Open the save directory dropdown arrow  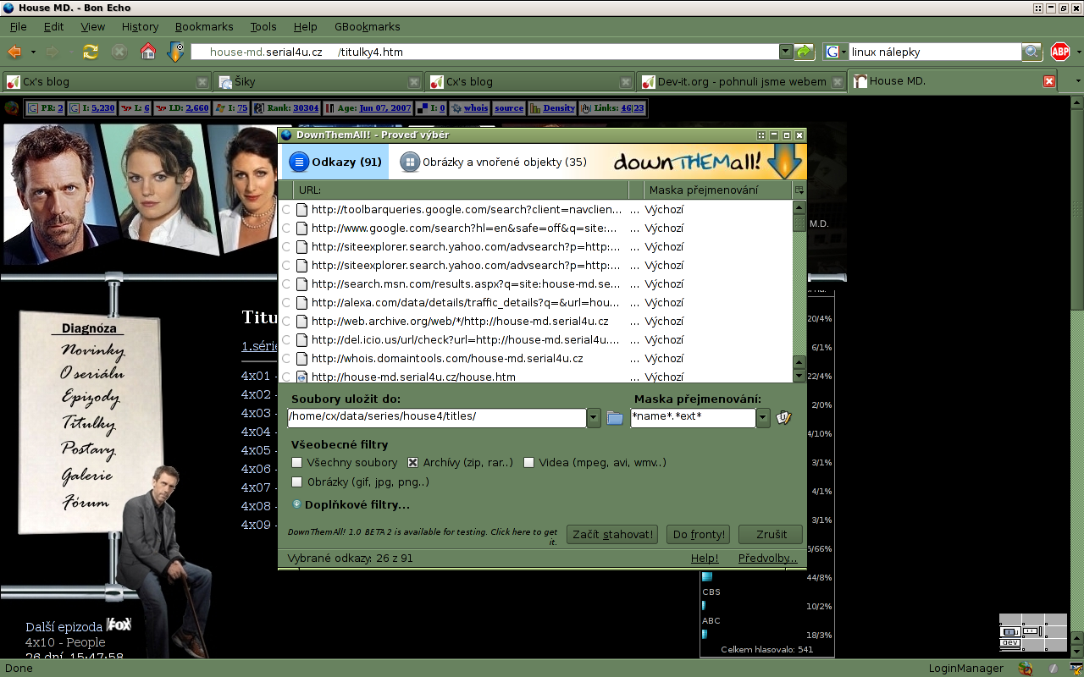(x=594, y=418)
